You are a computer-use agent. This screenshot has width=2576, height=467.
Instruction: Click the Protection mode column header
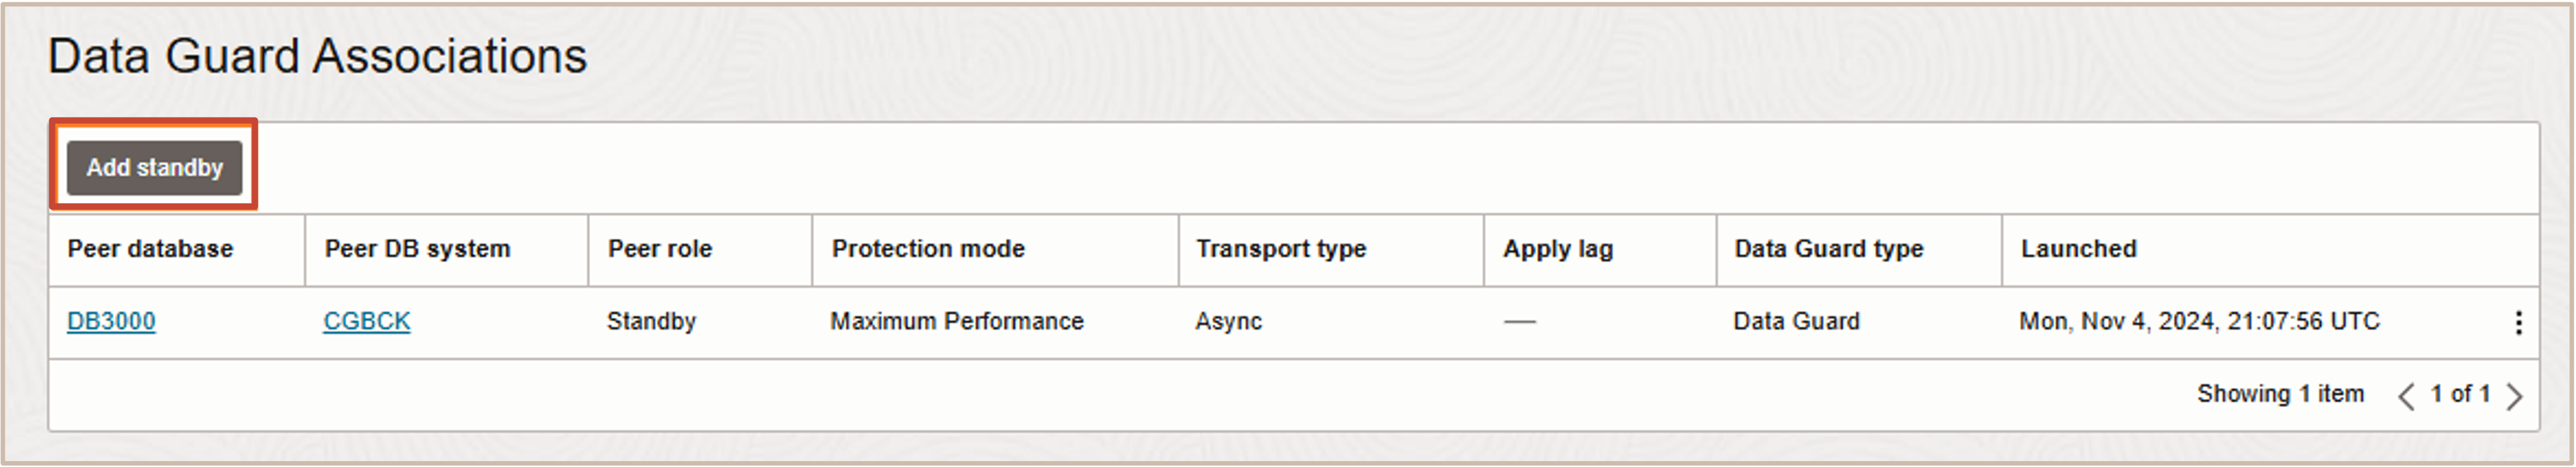[928, 249]
